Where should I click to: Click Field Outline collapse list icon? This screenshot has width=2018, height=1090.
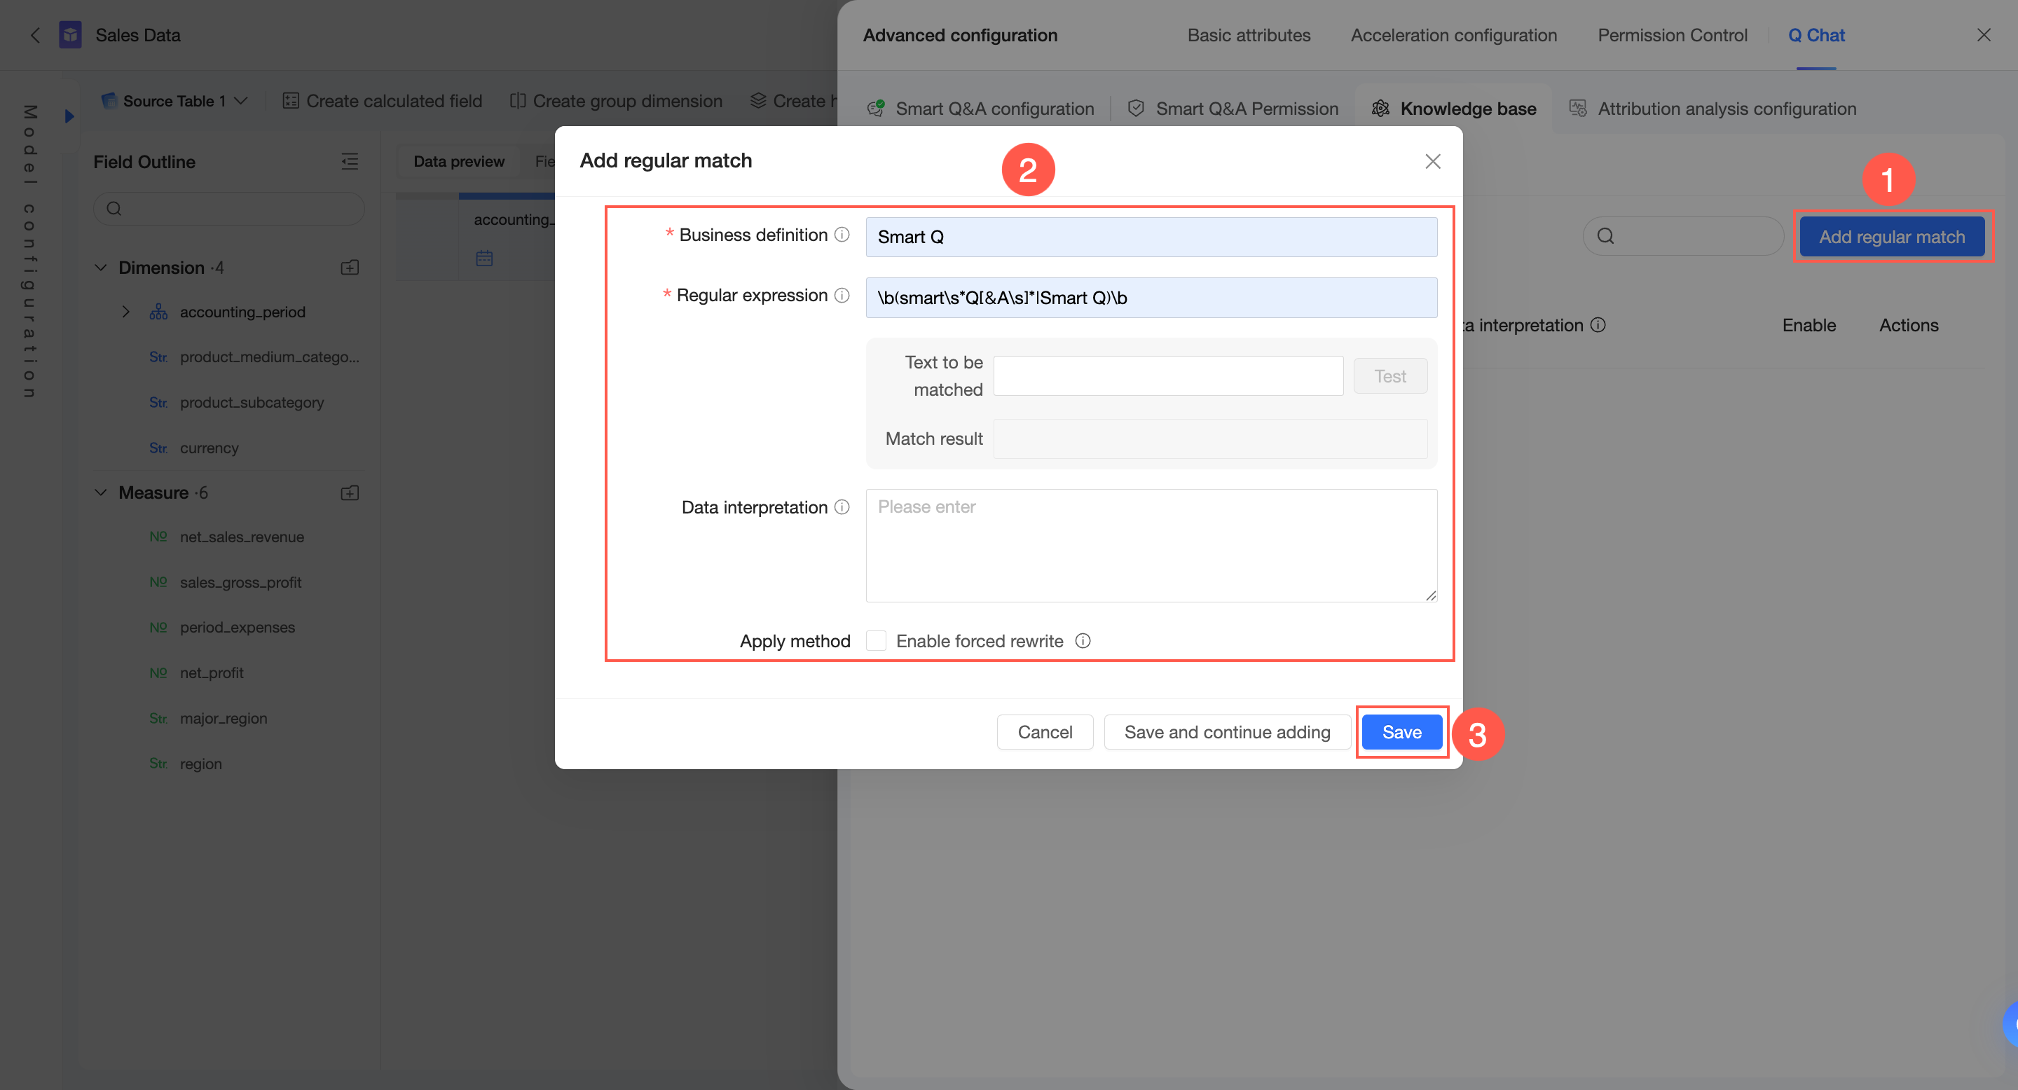point(350,162)
